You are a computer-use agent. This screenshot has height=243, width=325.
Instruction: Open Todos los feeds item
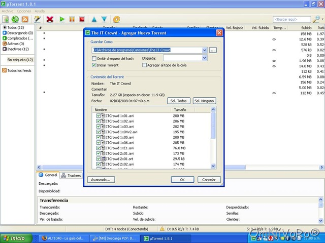tap(17, 70)
